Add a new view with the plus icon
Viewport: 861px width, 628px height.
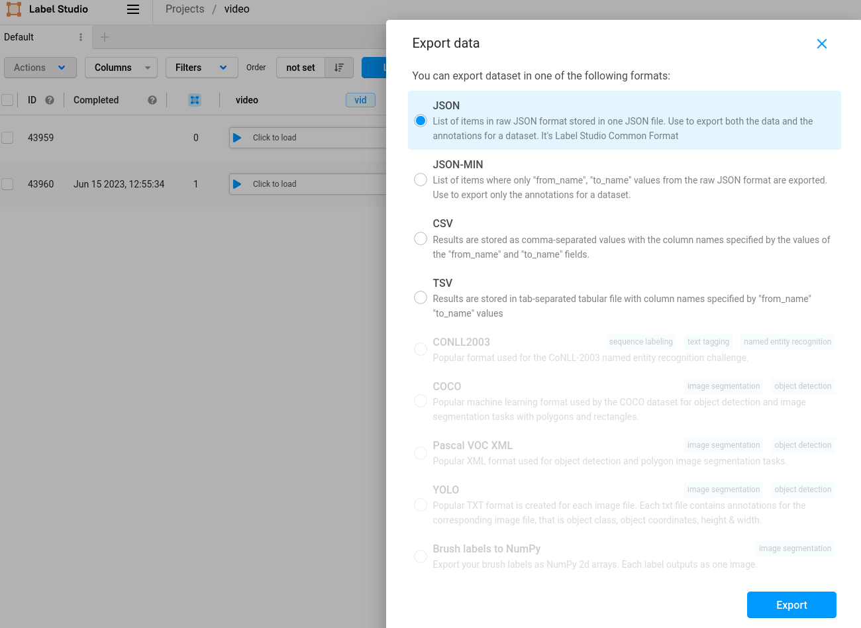click(103, 36)
